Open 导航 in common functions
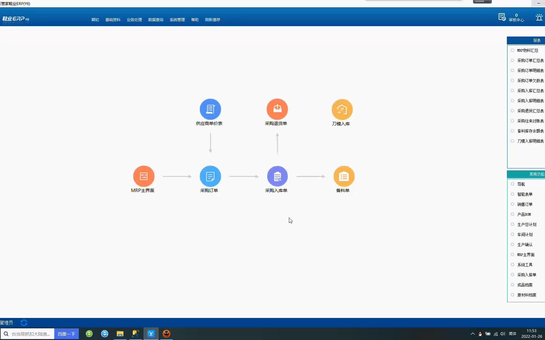545x340 pixels. tap(521, 184)
